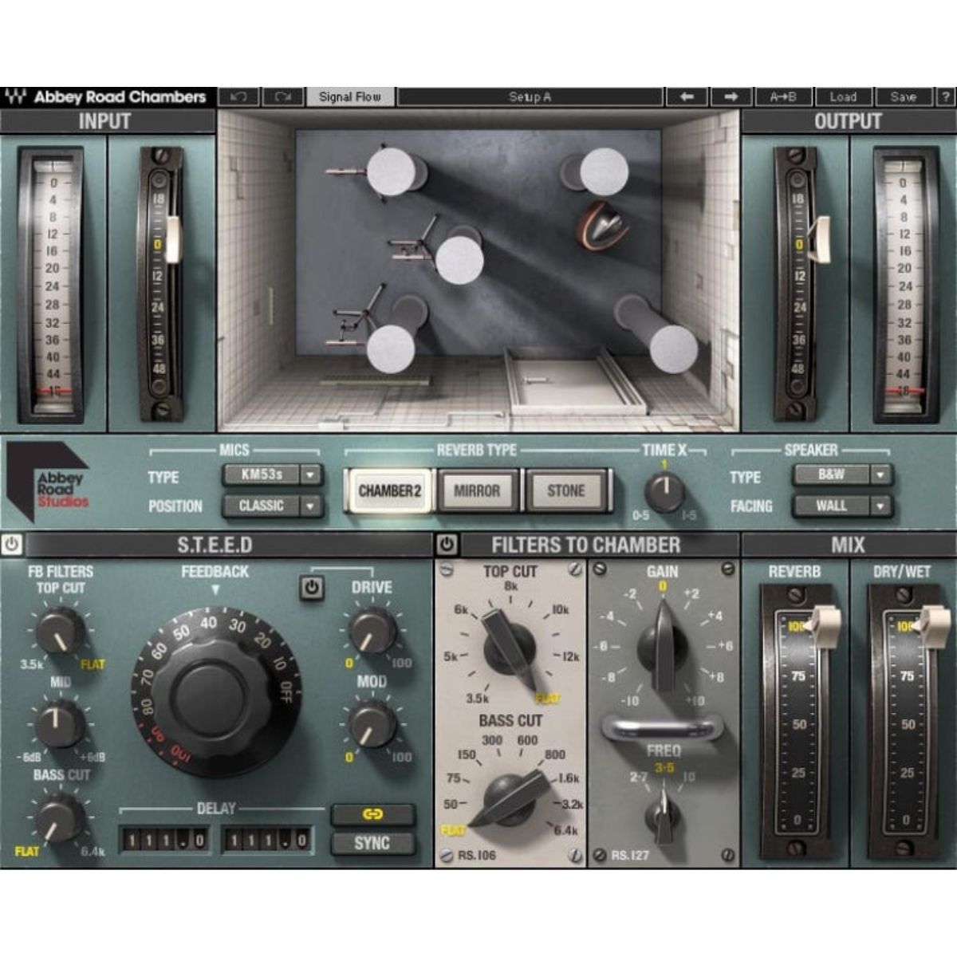Click the left delay time field

pos(164,840)
